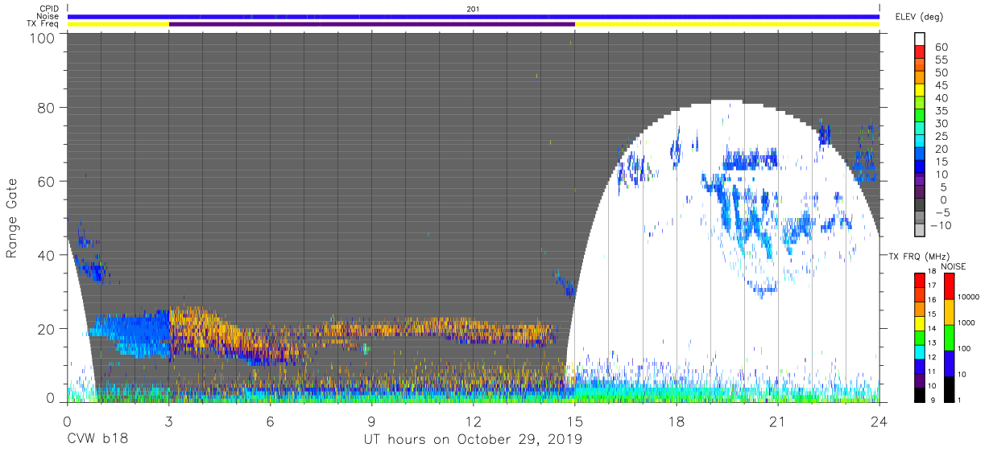989x456 pixels.
Task: Pick the lime green 35-40 ELEV swatch
Action: pyautogui.click(x=921, y=103)
